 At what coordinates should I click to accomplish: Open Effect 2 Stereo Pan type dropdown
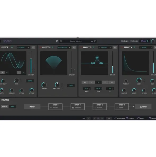(x=64, y=47)
